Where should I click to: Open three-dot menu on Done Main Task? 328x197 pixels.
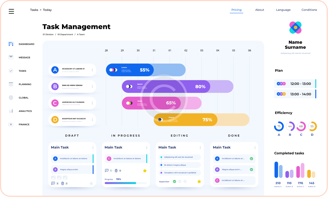255,148
